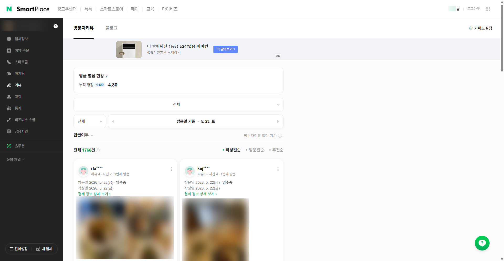
Task: Open the small 전체 dropdown beside date
Action: click(90, 121)
